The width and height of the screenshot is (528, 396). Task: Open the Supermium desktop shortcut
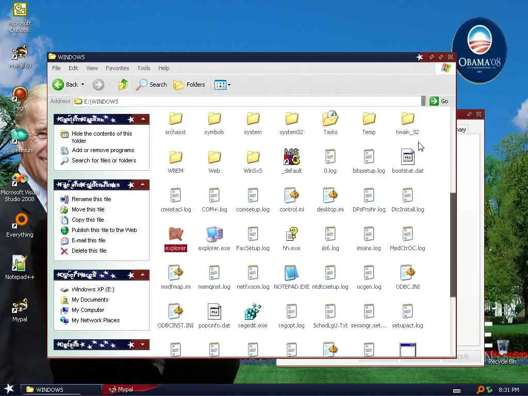pos(20,141)
